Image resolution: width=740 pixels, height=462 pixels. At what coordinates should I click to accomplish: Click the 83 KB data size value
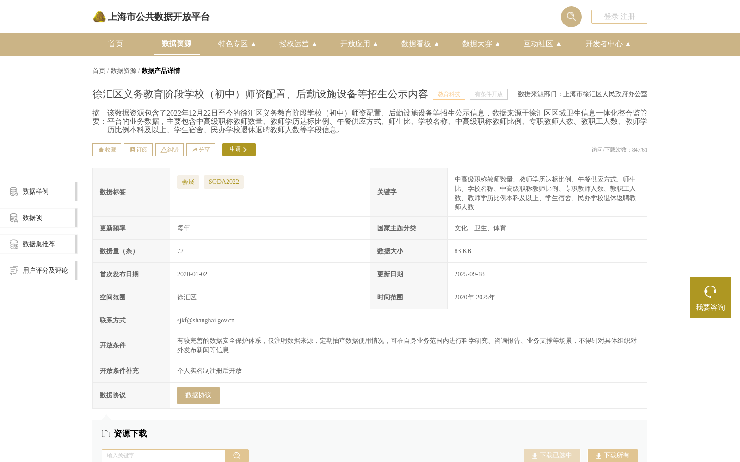[463, 251]
